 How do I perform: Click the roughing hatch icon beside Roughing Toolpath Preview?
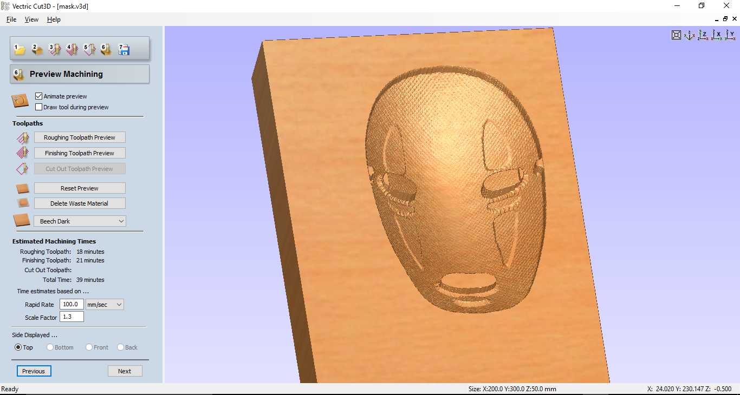click(22, 137)
